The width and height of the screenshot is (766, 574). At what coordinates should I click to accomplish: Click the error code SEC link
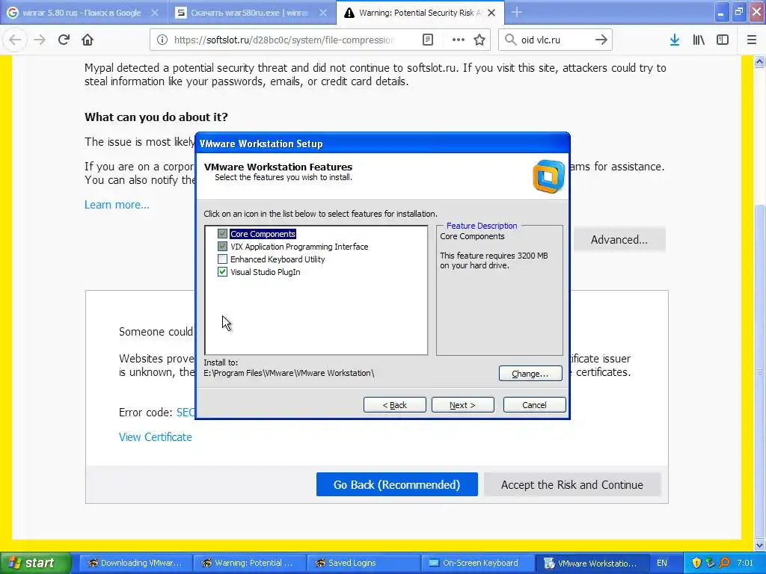[x=186, y=413]
